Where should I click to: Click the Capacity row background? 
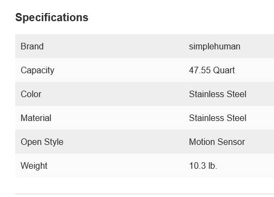click(x=145, y=70)
